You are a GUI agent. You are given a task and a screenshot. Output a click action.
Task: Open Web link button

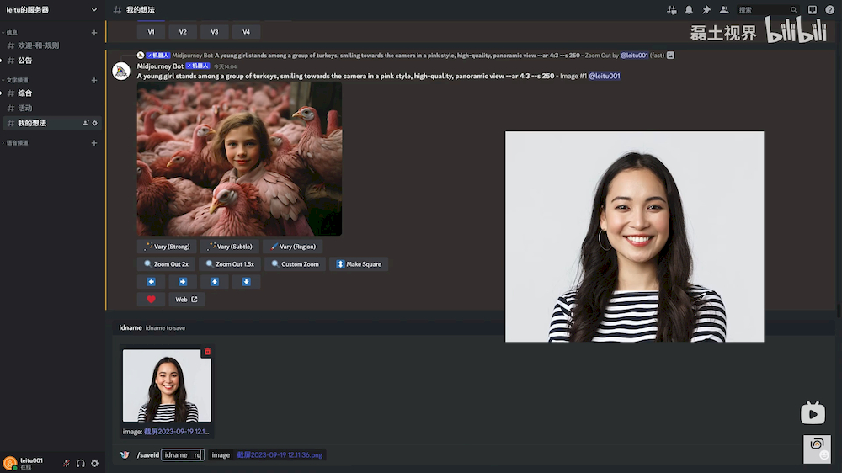[186, 300]
